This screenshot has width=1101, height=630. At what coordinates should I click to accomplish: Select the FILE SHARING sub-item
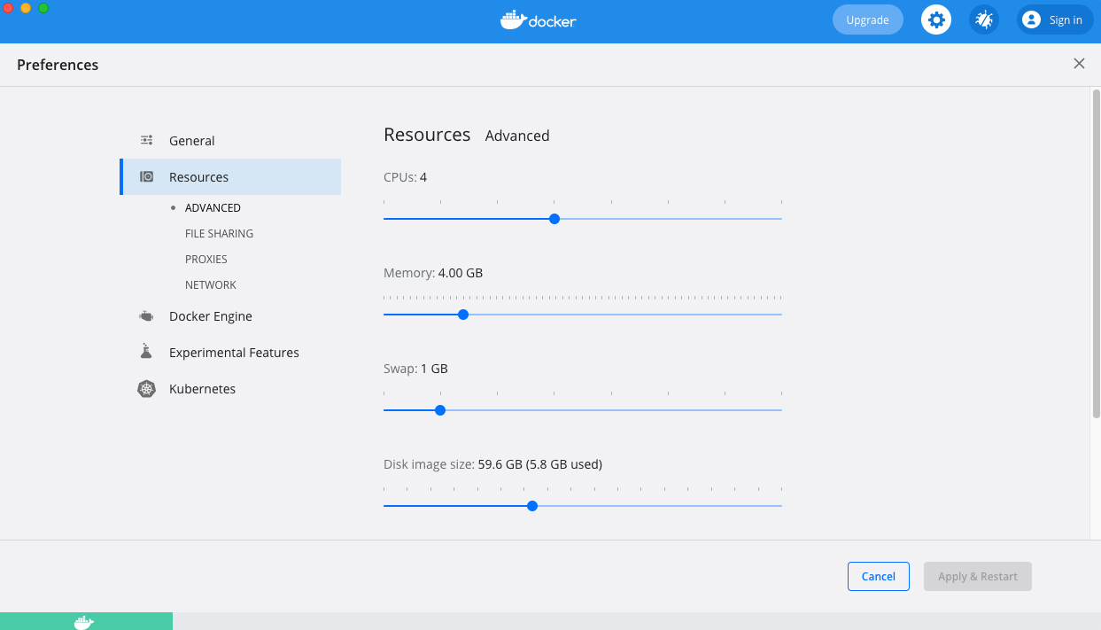pyautogui.click(x=219, y=233)
